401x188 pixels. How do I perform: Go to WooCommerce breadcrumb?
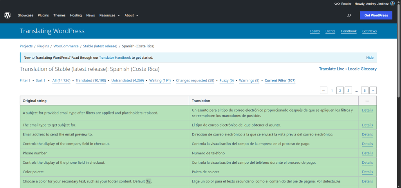pyautogui.click(x=66, y=46)
